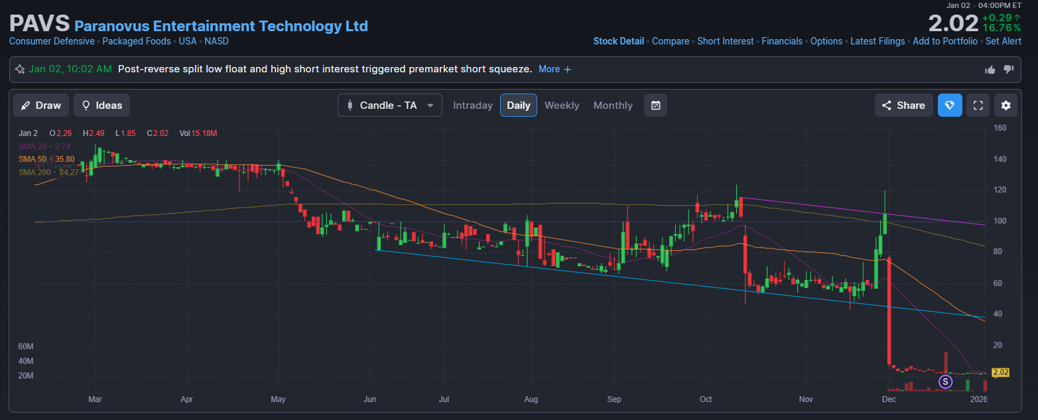Image resolution: width=1038 pixels, height=420 pixels.
Task: Open the Ideas menu
Action: (x=101, y=105)
